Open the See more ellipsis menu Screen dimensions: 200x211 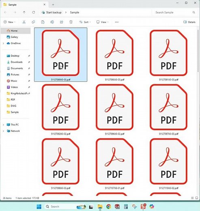(x=116, y=22)
